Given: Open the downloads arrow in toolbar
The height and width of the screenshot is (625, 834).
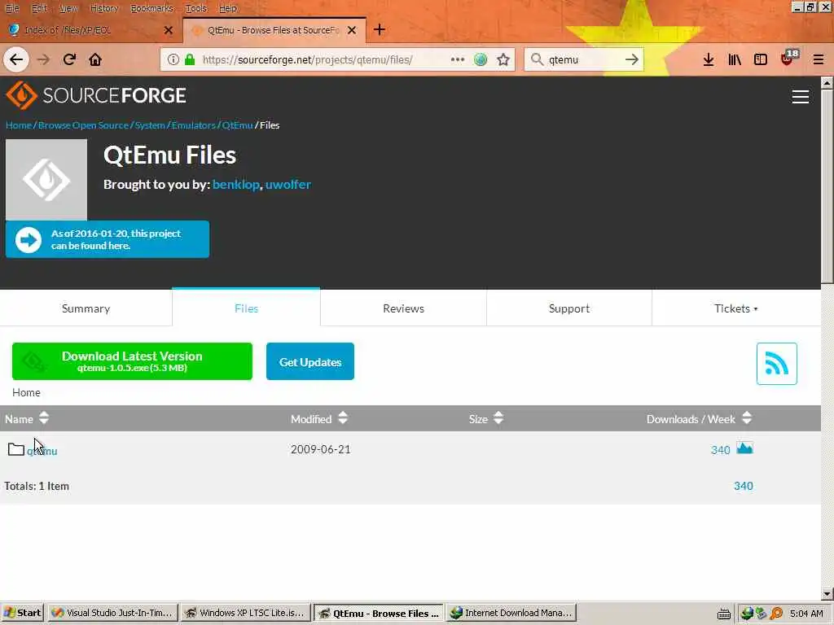Looking at the screenshot, I should click(709, 59).
